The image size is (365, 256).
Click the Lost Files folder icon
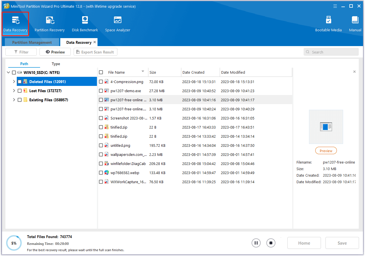[x=25, y=91]
